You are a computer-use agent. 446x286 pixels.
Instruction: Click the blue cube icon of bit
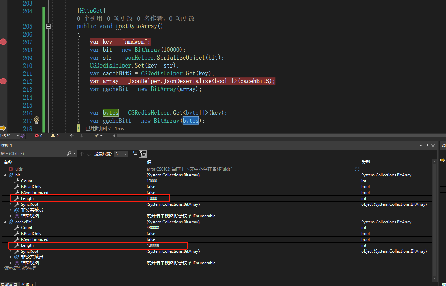click(11, 175)
